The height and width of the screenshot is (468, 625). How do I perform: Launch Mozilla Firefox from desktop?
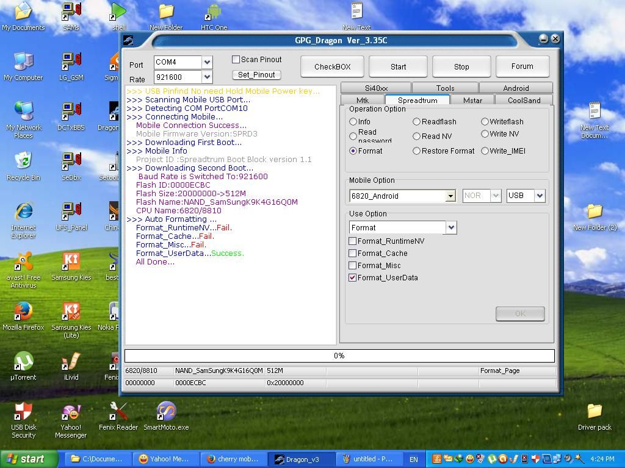click(x=23, y=315)
